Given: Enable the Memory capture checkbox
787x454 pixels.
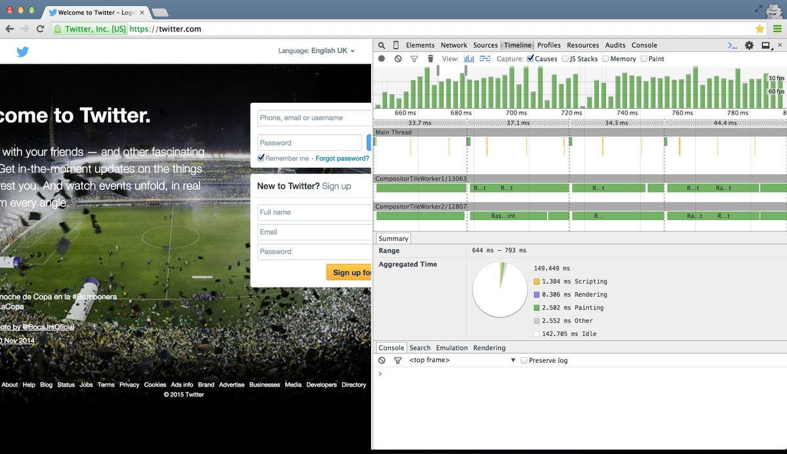Looking at the screenshot, I should point(606,58).
